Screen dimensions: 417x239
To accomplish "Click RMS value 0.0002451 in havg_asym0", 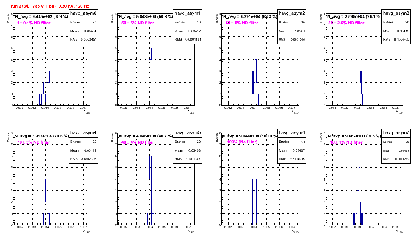I will 89,39.
